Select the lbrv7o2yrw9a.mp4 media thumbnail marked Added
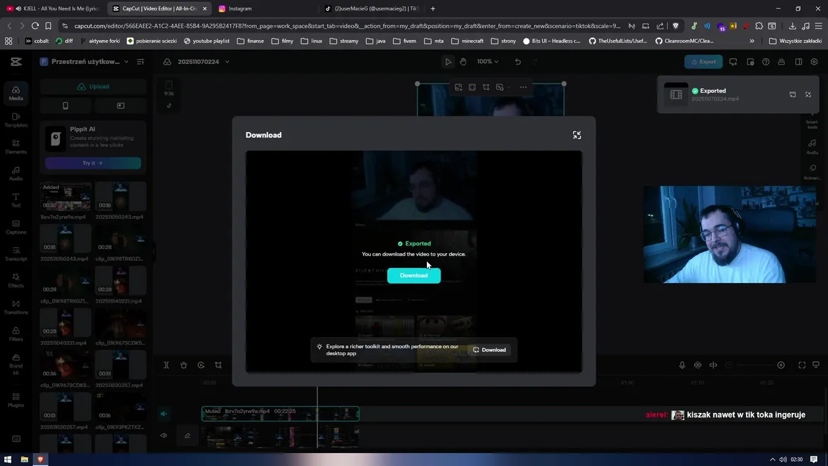The width and height of the screenshot is (828, 466). tap(65, 197)
